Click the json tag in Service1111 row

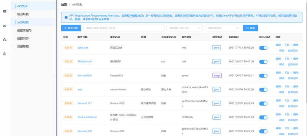(x=217, y=103)
